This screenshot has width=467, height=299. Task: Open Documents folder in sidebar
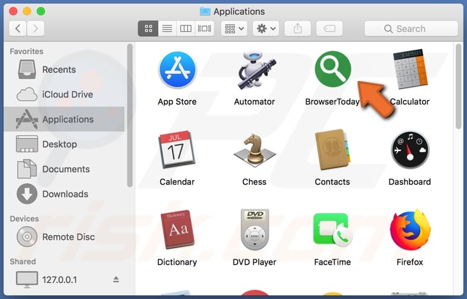point(64,169)
